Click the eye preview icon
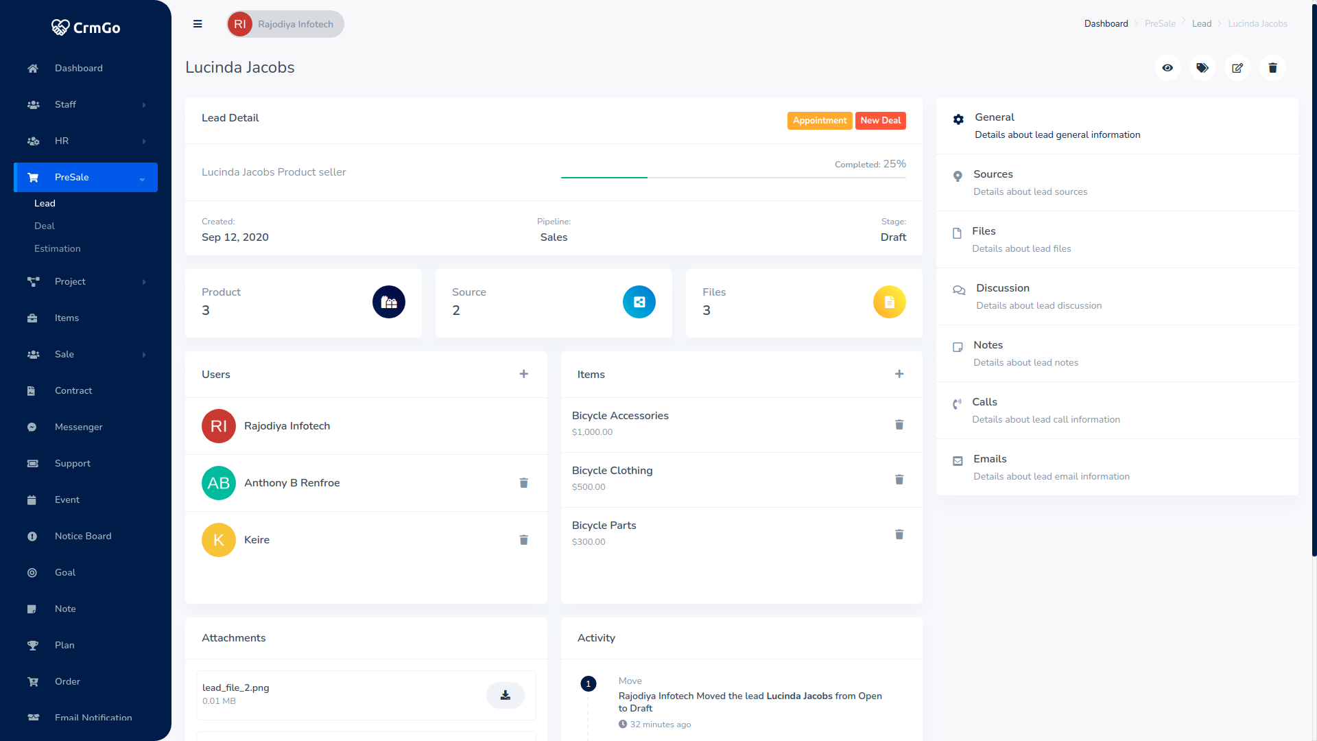Image resolution: width=1317 pixels, height=741 pixels. tap(1167, 68)
